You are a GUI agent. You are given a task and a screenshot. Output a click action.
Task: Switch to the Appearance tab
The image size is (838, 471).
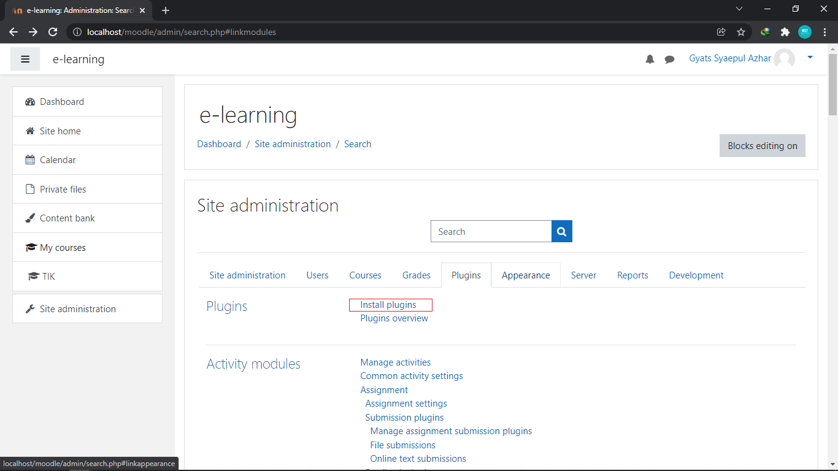(x=526, y=275)
